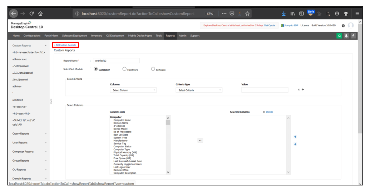Expand the Query Reports section
This screenshot has height=189, width=366.
pos(45,134)
